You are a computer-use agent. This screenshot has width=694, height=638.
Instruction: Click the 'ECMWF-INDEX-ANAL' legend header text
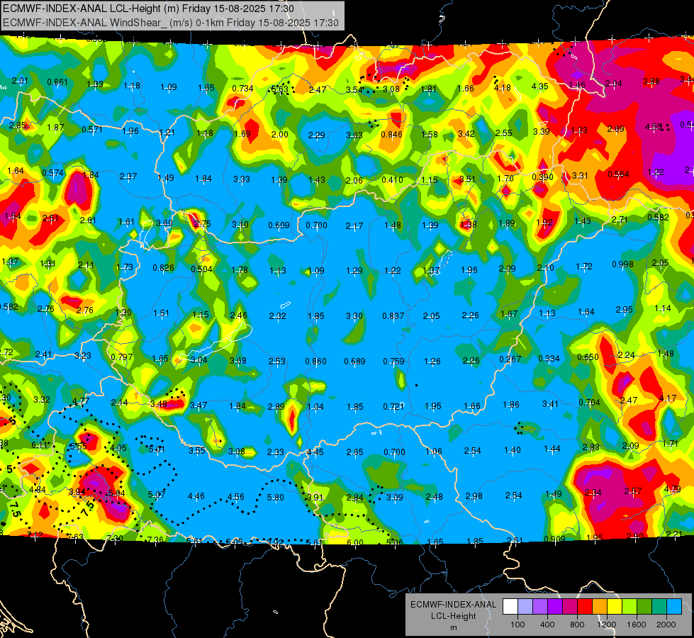click(x=453, y=605)
